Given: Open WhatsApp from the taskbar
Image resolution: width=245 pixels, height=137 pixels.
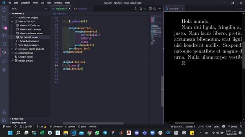Looking at the screenshot, I should (x=97, y=133).
